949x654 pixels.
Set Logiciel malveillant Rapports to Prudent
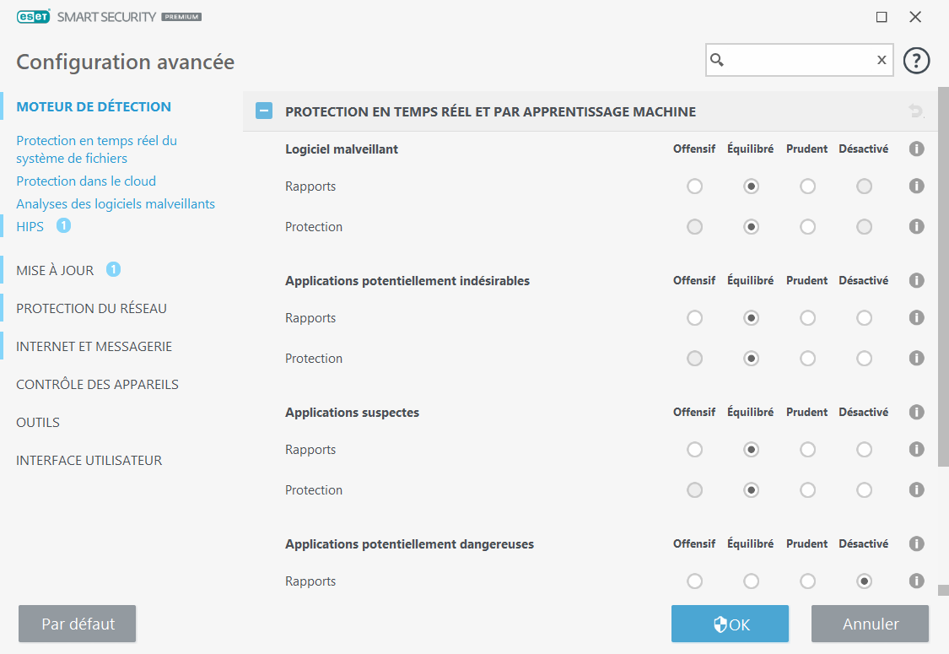(807, 186)
